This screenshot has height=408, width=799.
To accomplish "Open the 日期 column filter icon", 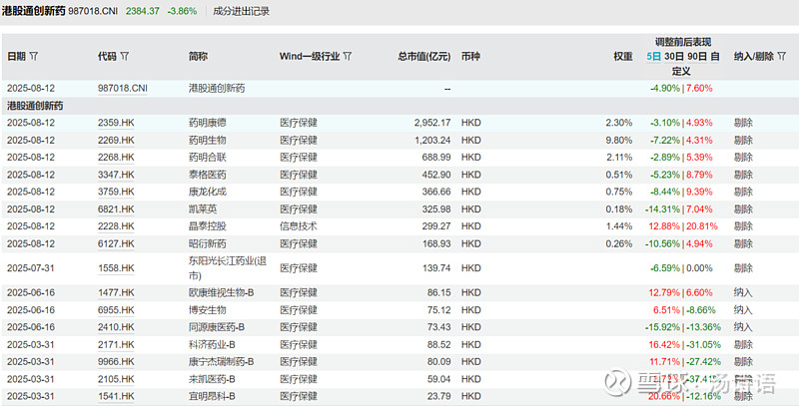I will pyautogui.click(x=34, y=57).
